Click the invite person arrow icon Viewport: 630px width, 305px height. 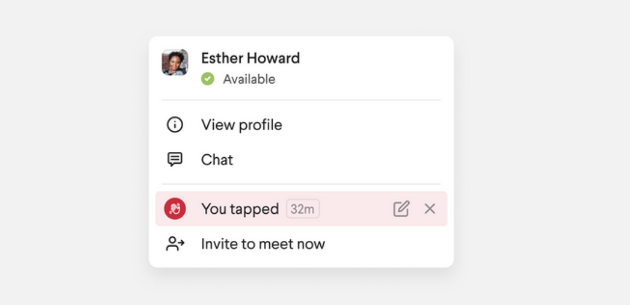tap(175, 244)
